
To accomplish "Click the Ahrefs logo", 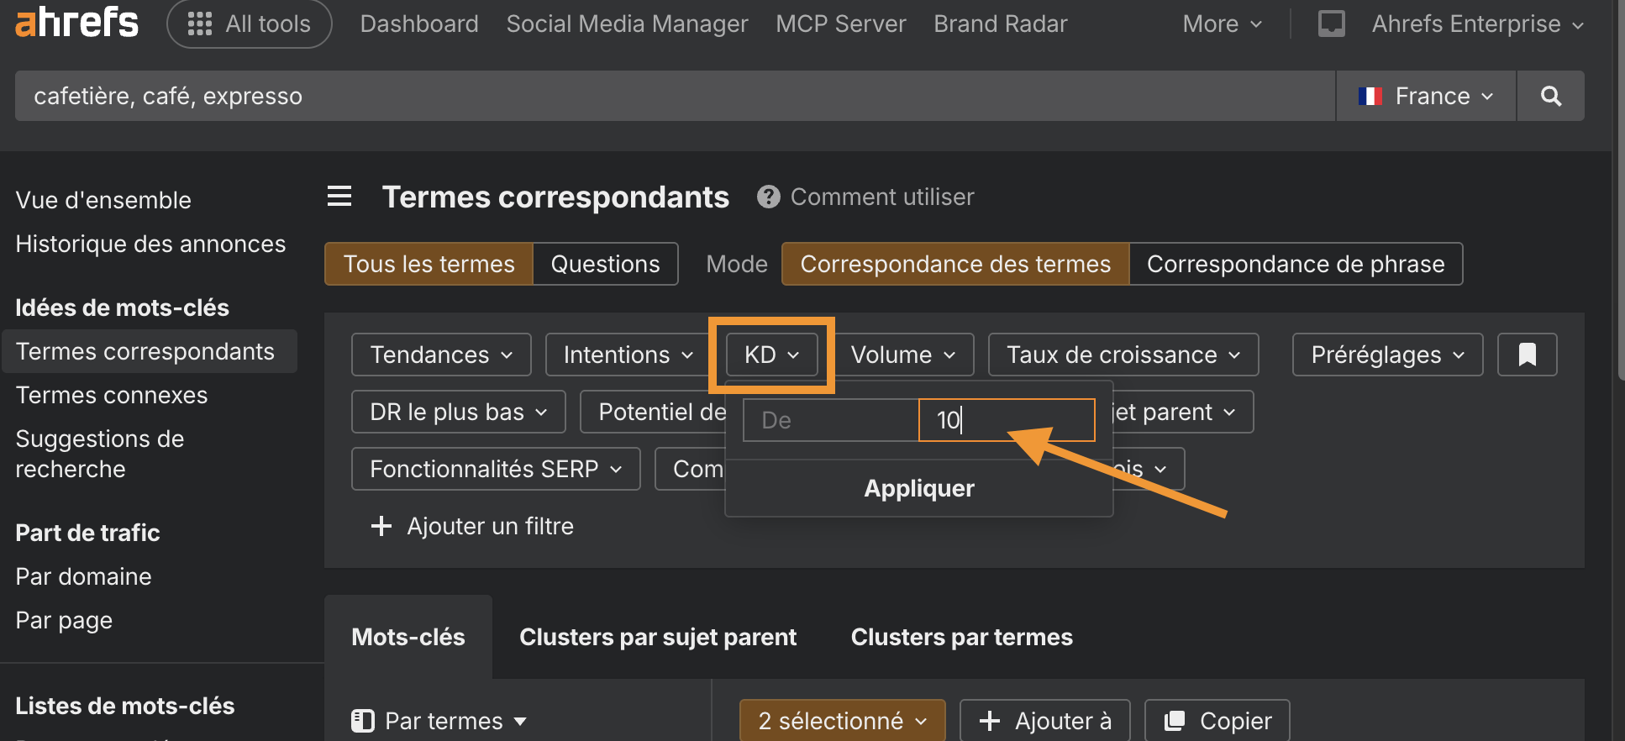I will [76, 23].
